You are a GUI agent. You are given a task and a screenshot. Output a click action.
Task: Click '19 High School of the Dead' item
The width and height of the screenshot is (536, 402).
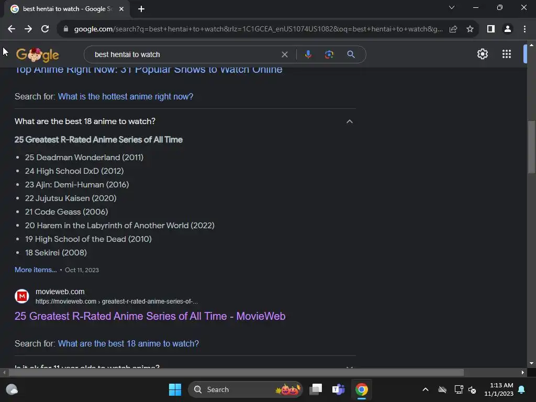tap(88, 239)
